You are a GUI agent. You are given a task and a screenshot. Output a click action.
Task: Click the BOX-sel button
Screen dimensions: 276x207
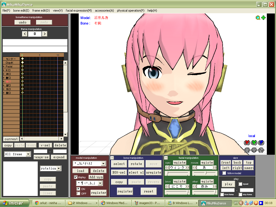click(x=119, y=172)
